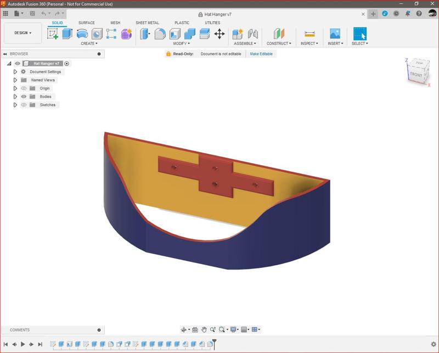Expand the Bodies tree node

[x=15, y=97]
